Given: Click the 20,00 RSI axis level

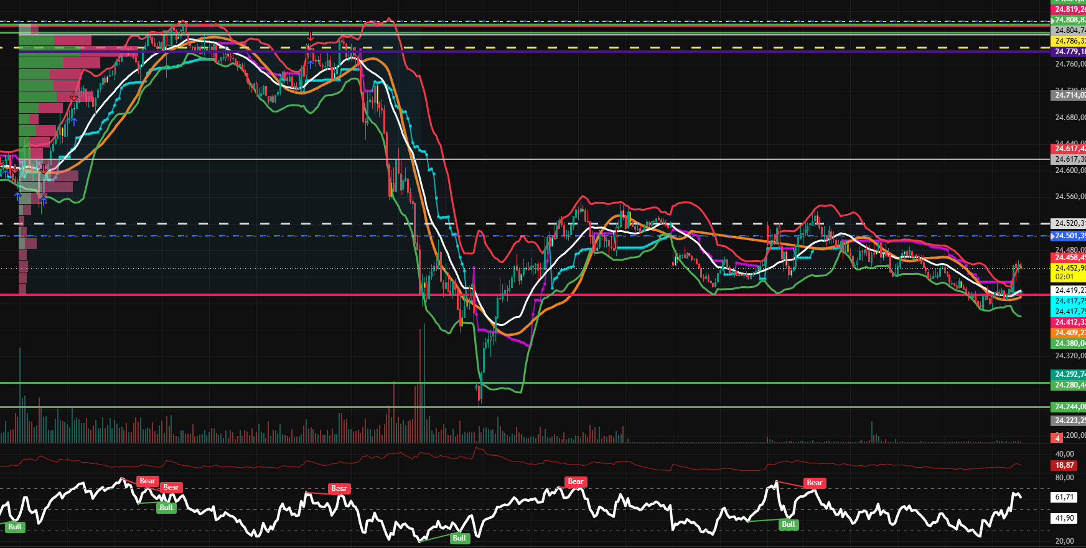Looking at the screenshot, I should [1065, 541].
